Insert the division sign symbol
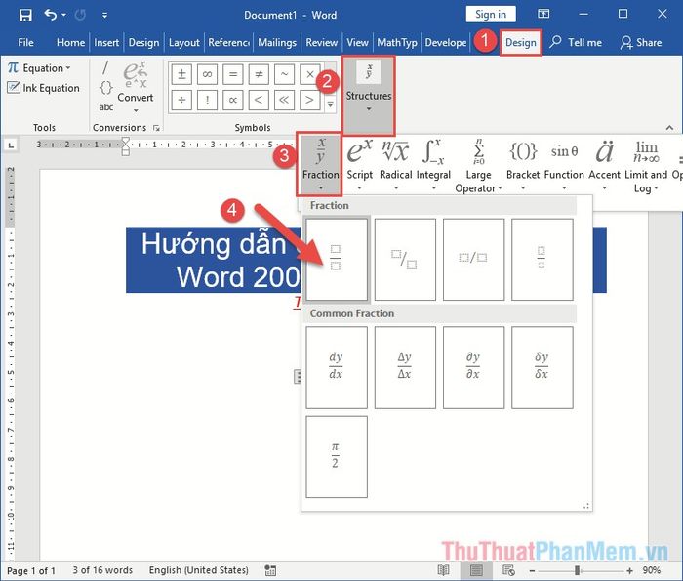 click(181, 100)
